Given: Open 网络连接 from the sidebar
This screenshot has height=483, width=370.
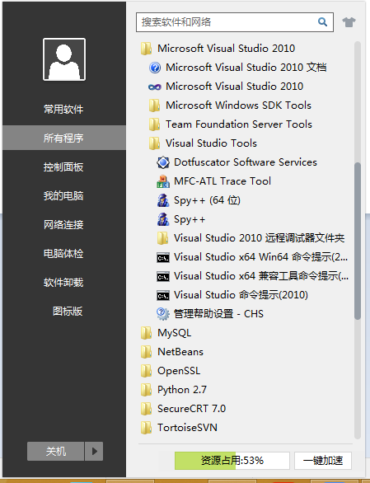Looking at the screenshot, I should click(x=63, y=225).
